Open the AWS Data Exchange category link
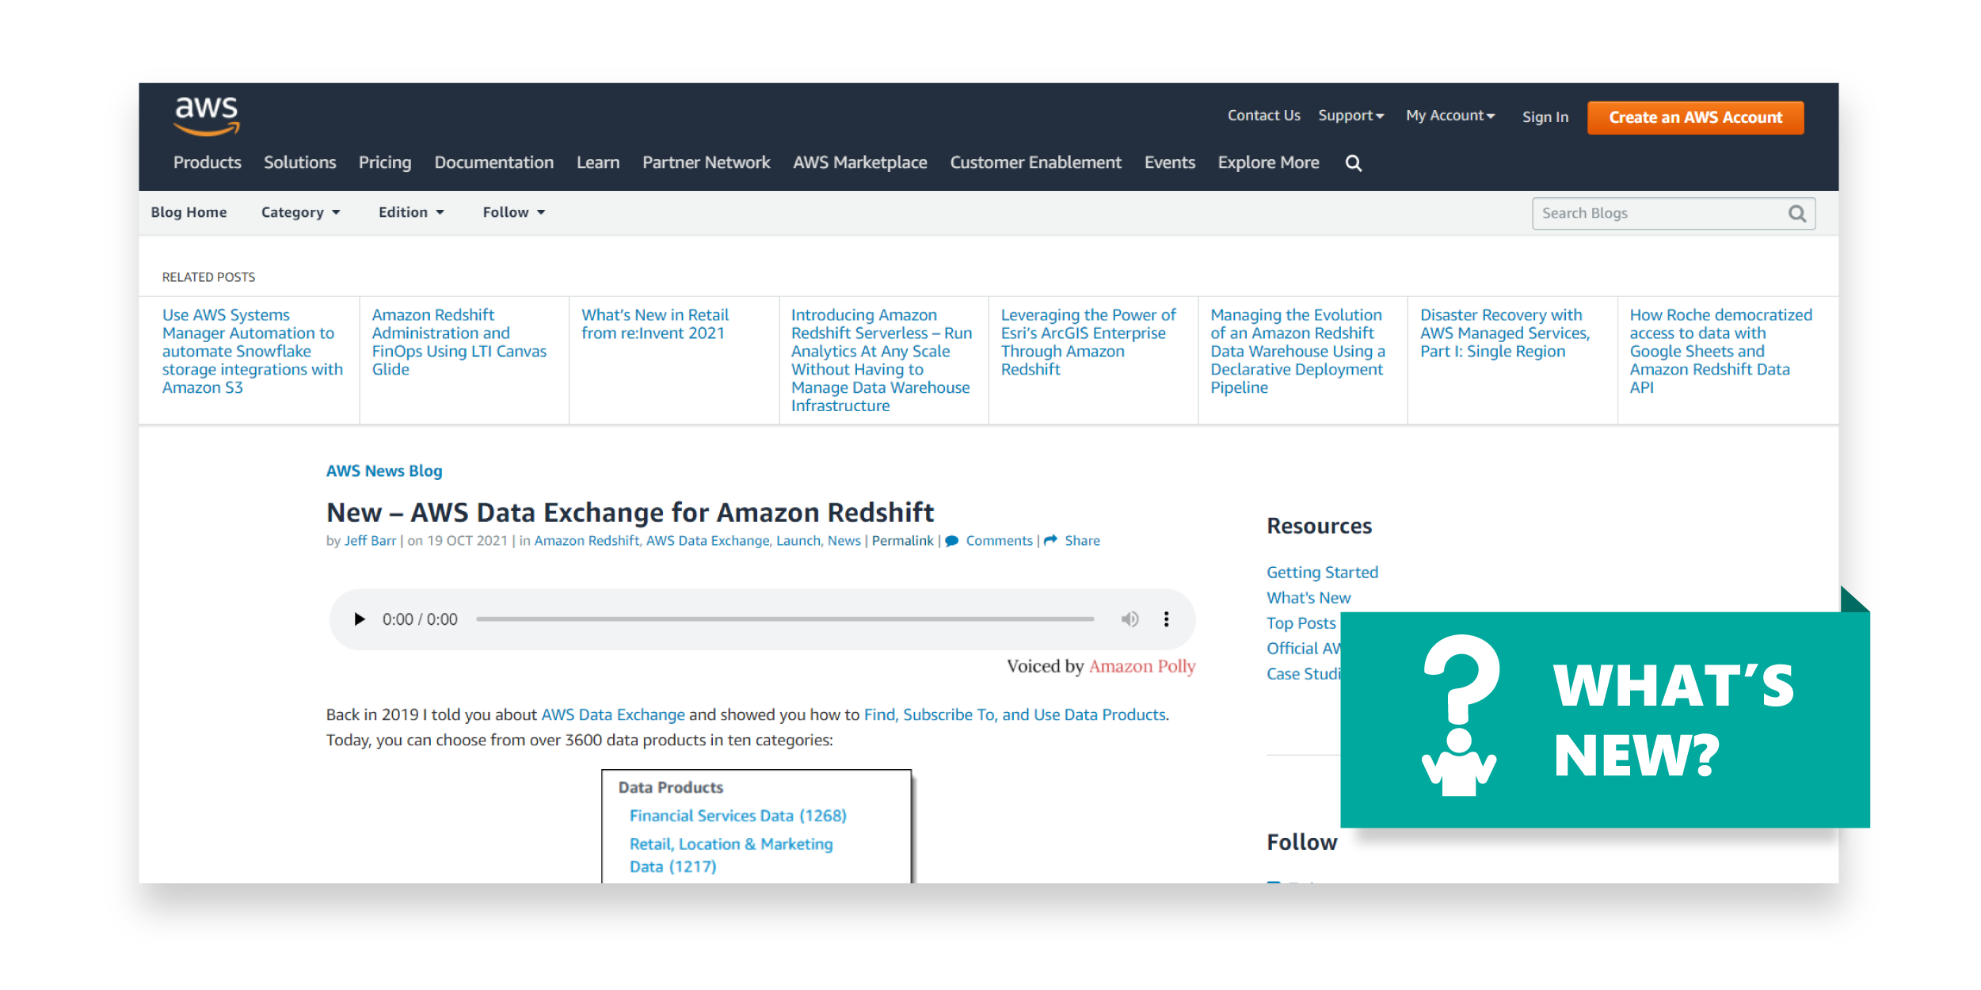Image resolution: width=1981 pixels, height=990 pixels. 708,541
